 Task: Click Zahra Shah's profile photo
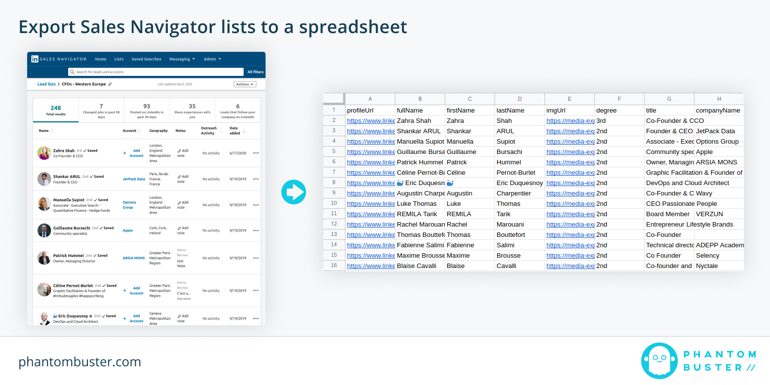[44, 153]
